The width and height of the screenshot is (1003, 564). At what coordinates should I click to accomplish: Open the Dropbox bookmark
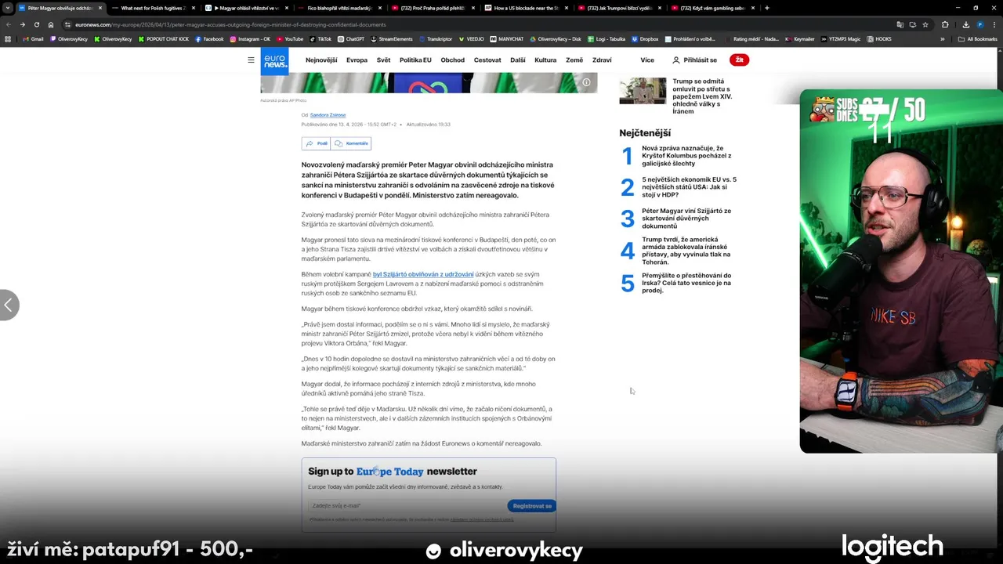(x=644, y=38)
